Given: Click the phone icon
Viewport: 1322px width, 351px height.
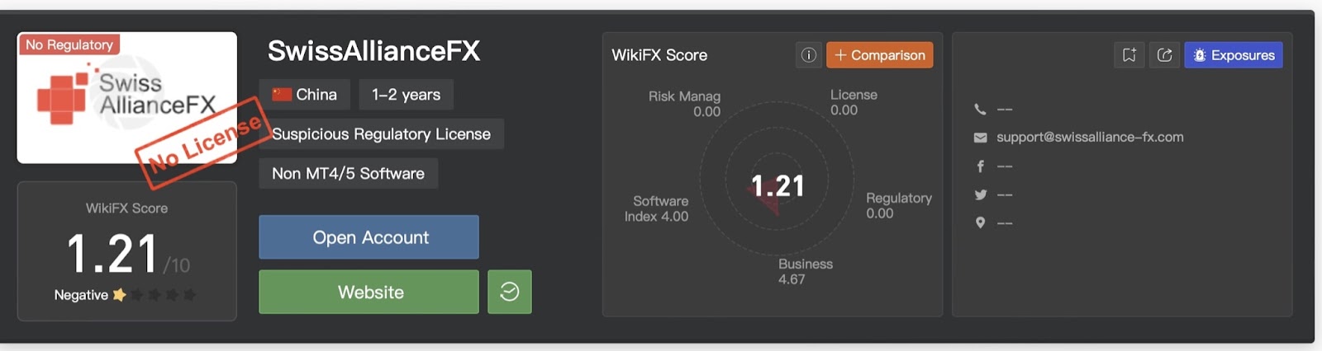Looking at the screenshot, I should (980, 109).
